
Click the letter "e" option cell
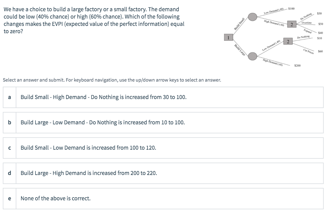coord(10,198)
